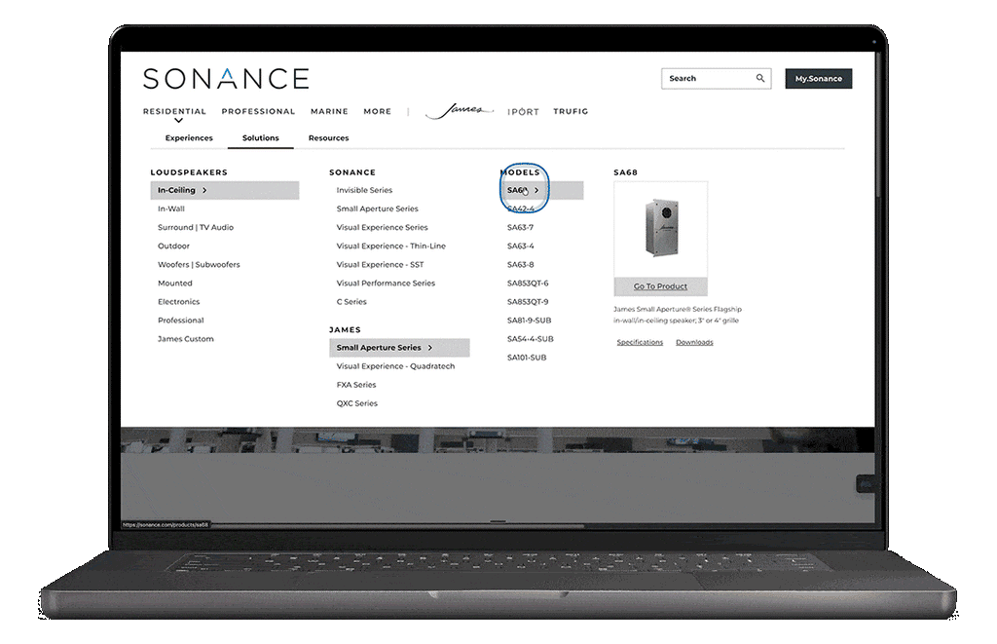This screenshot has height=644, width=997.
Task: Open the James brand logo link
Action: point(459,111)
